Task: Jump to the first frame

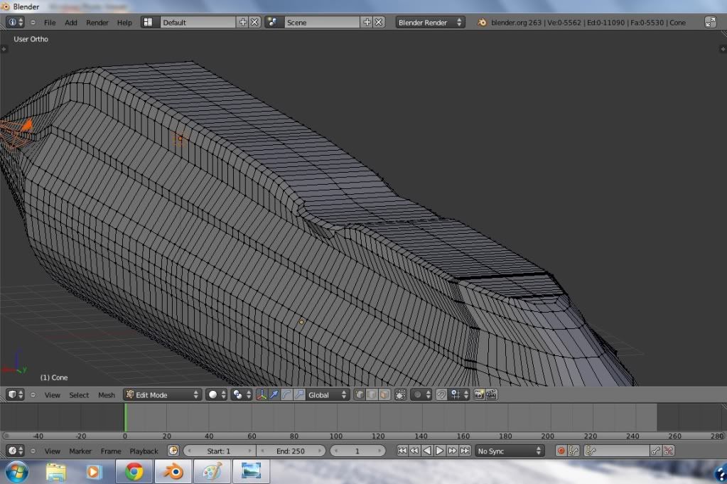Action: 402,451
